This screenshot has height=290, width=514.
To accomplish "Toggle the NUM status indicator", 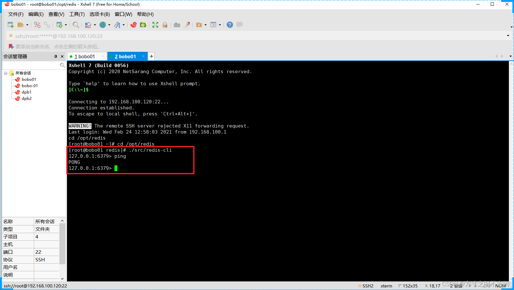I will click(x=501, y=286).
